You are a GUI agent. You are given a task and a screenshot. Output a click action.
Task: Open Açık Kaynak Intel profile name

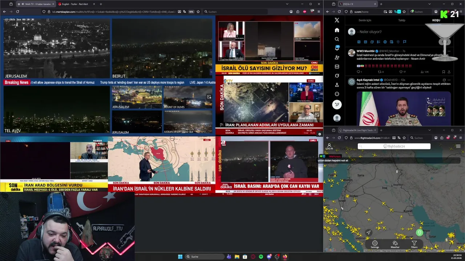tap(368, 80)
